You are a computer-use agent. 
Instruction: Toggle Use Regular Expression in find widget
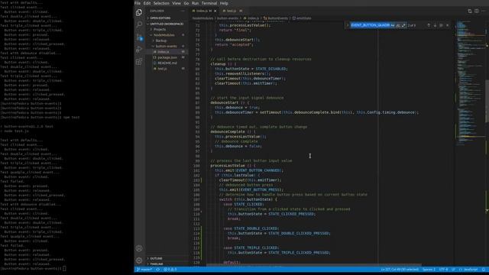pyautogui.click(x=404, y=25)
